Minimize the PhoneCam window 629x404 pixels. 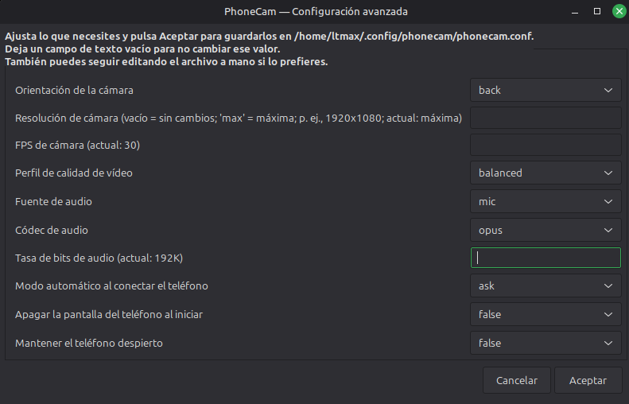(575, 12)
